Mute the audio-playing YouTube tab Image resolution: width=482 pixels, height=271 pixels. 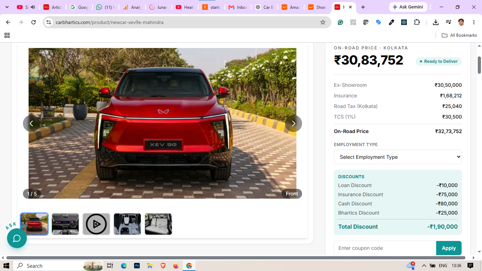coord(33,7)
